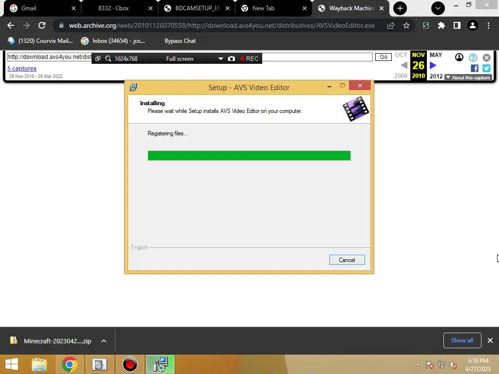This screenshot has height=374, width=499.
Task: Click the recorder window-select icon
Action: tap(98, 58)
